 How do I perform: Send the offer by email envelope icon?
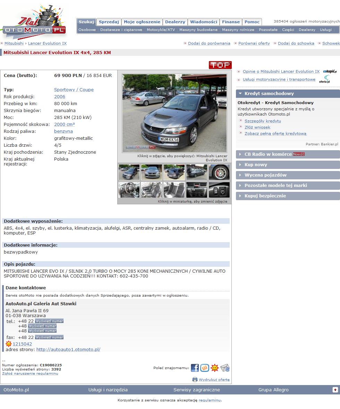[225, 368]
